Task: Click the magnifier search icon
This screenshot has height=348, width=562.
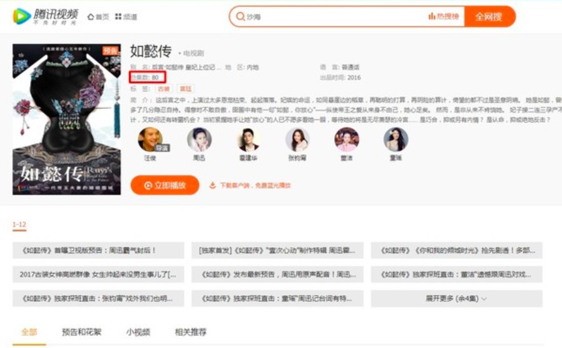Action: click(240, 16)
